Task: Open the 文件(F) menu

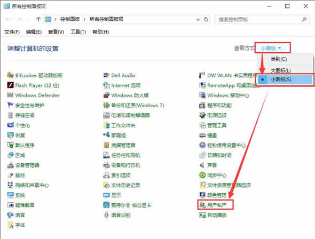Action: (12, 31)
